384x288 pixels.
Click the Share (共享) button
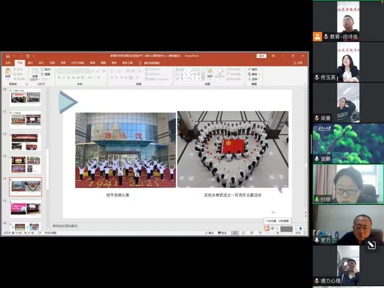[298, 63]
